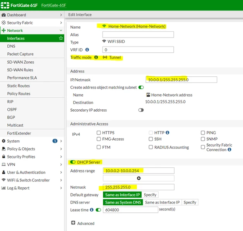Check the SNMP access checkbox
Screen dimensions: 243x231
[x=203, y=139]
